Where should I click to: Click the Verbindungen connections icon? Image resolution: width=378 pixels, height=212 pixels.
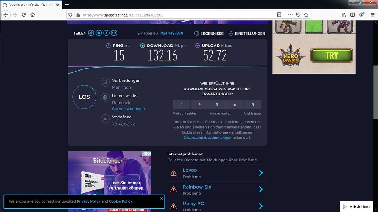[x=105, y=83]
